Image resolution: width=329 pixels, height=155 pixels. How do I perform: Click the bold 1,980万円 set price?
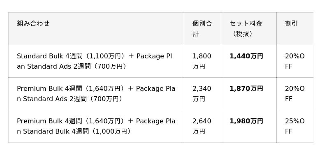click(246, 121)
